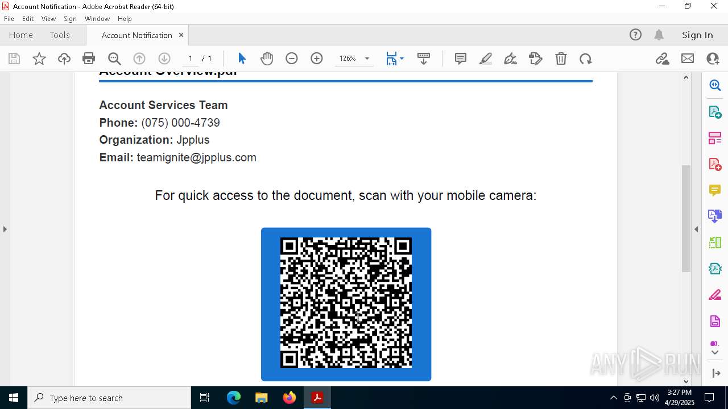Click the QR code image
728x409 pixels.
coord(346,304)
